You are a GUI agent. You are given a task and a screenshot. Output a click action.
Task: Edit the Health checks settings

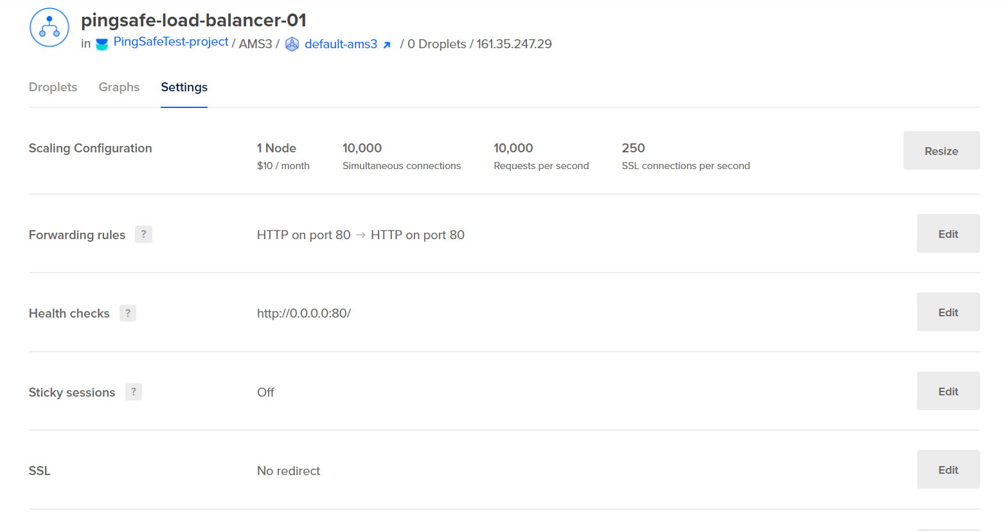[948, 312]
